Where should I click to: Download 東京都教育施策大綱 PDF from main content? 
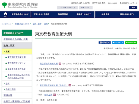tap(49, 64)
